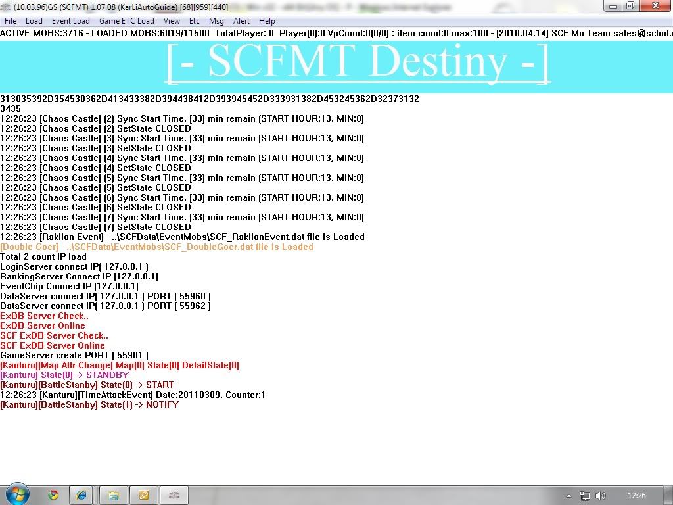Click the Game ETC Load menu
This screenshot has width=673, height=505.
[127, 21]
